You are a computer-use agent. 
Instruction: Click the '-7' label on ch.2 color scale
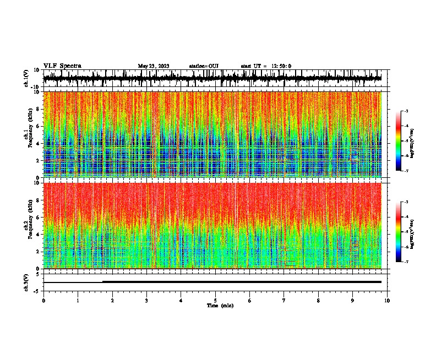coord(406,262)
